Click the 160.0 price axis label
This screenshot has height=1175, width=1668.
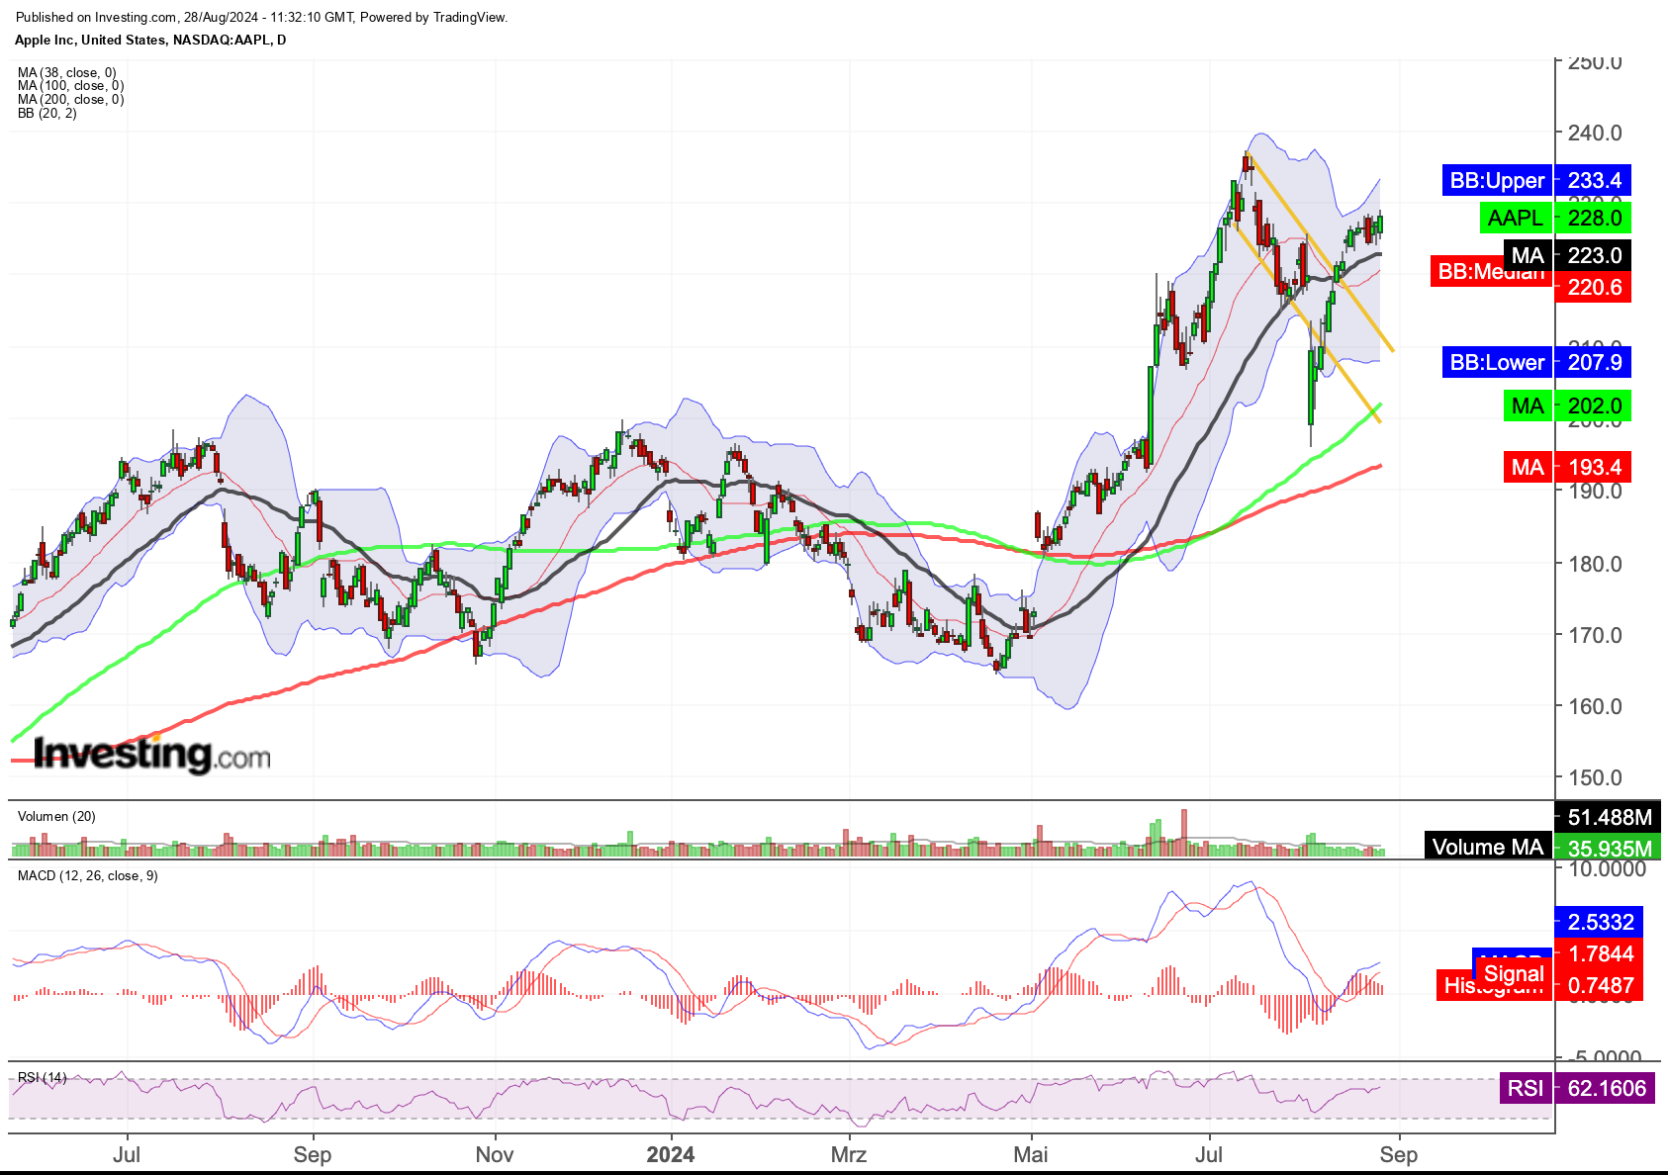coord(1595,706)
